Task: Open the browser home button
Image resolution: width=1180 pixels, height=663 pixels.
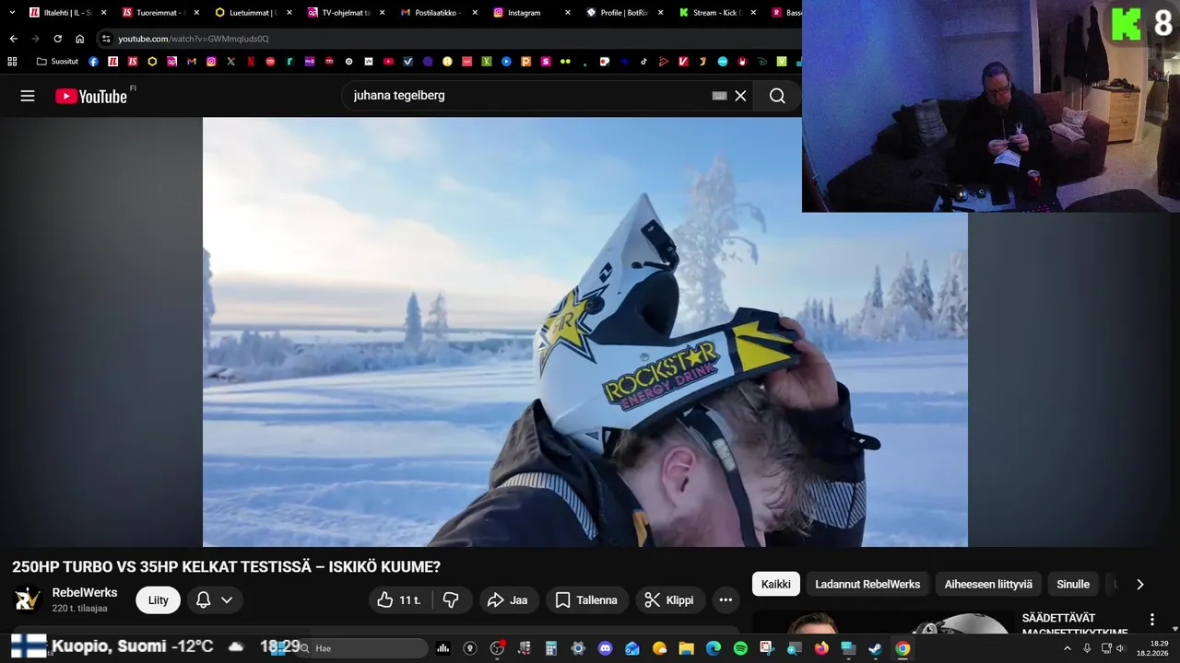Action: 80,39
